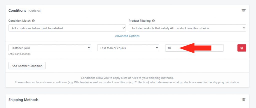Click the Conditions graduation cap help icon
The image size is (256, 108).
pos(243,10)
